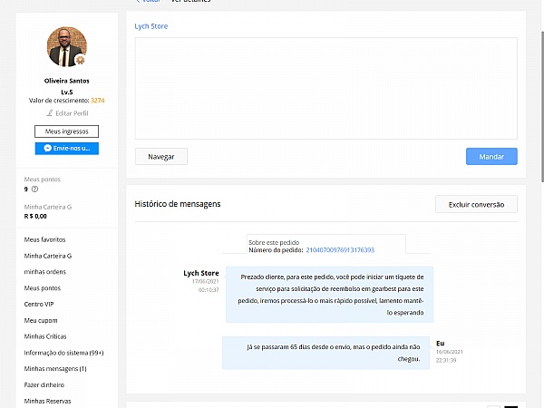Open Informação do sistema (99+)
Viewport: 544px width, 408px height.
tap(62, 353)
